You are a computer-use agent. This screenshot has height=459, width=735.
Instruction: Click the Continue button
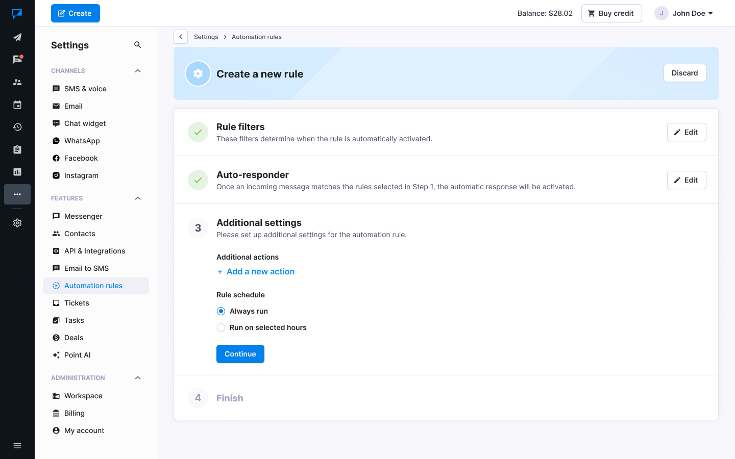point(240,353)
